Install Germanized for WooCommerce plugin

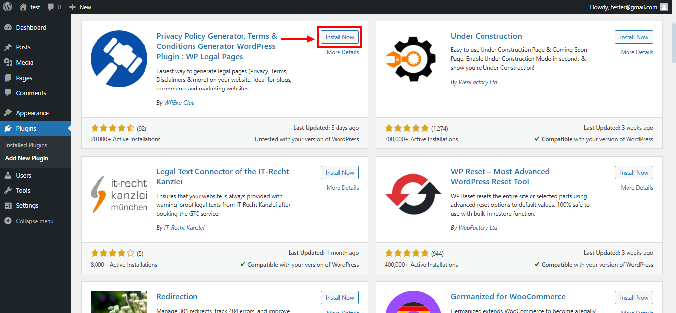click(x=634, y=298)
